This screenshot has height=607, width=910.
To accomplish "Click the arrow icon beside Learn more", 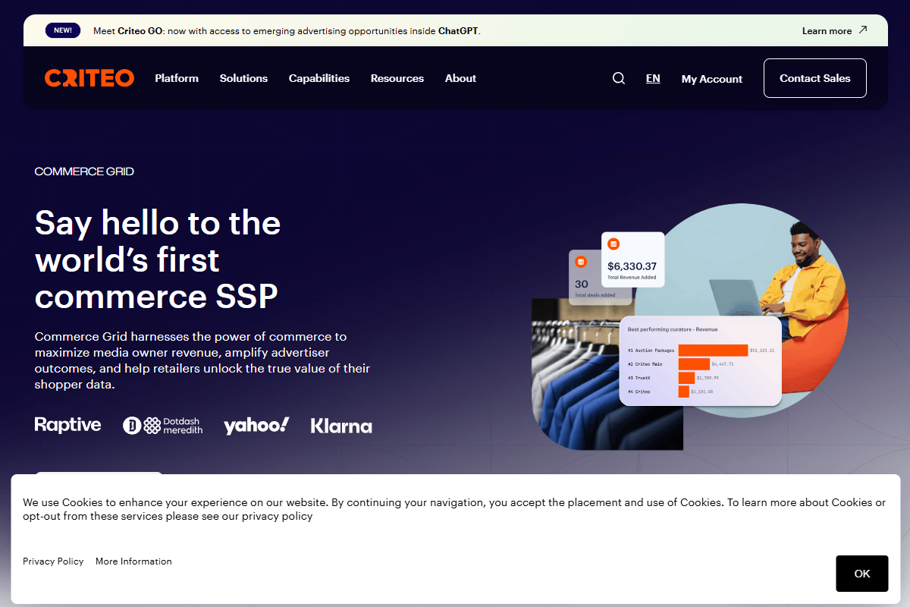I will coord(862,31).
